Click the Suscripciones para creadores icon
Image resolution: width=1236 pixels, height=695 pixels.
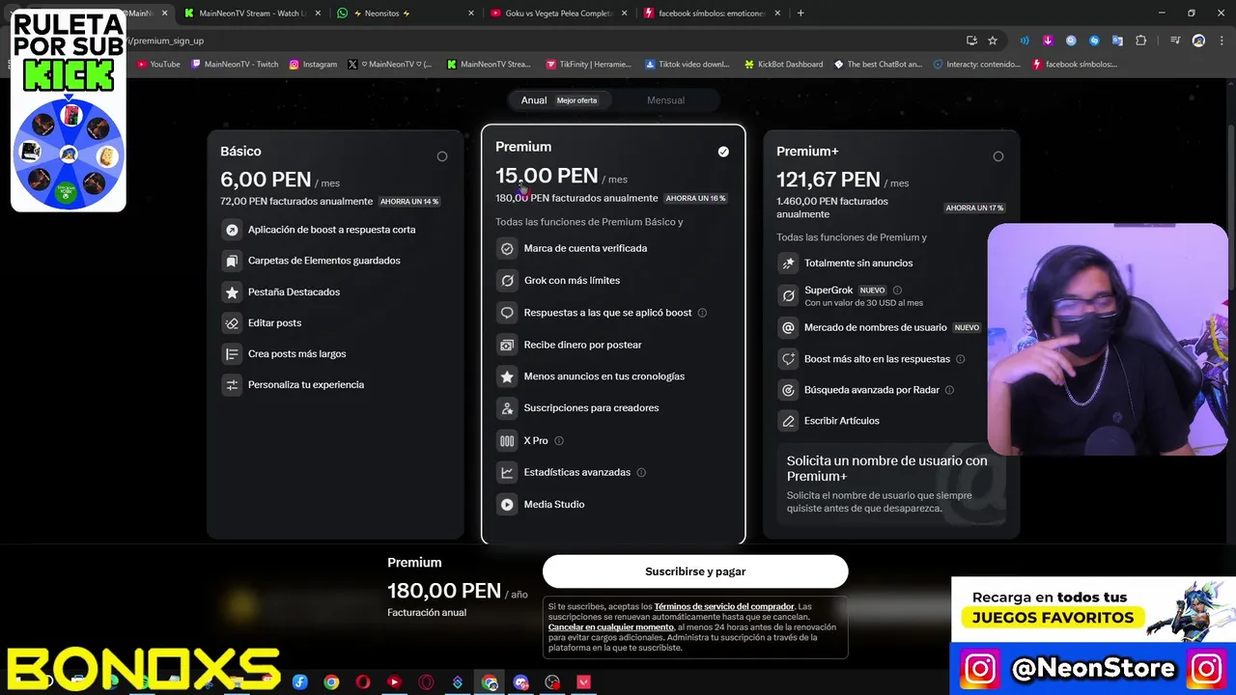click(507, 408)
